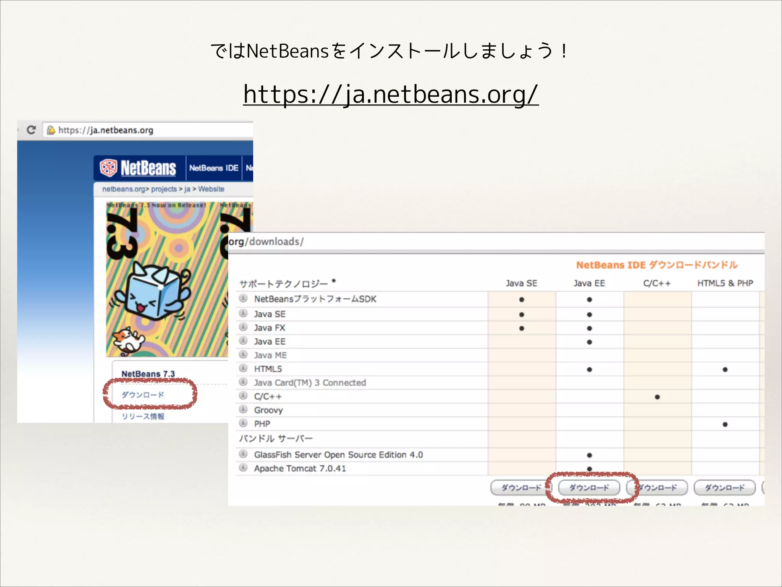The image size is (782, 587).
Task: Click the ダウンロード link under NetBeans 7.3
Action: pyautogui.click(x=143, y=395)
